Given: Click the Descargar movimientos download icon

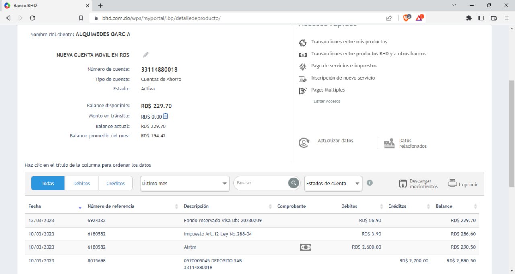Looking at the screenshot, I should click(402, 184).
